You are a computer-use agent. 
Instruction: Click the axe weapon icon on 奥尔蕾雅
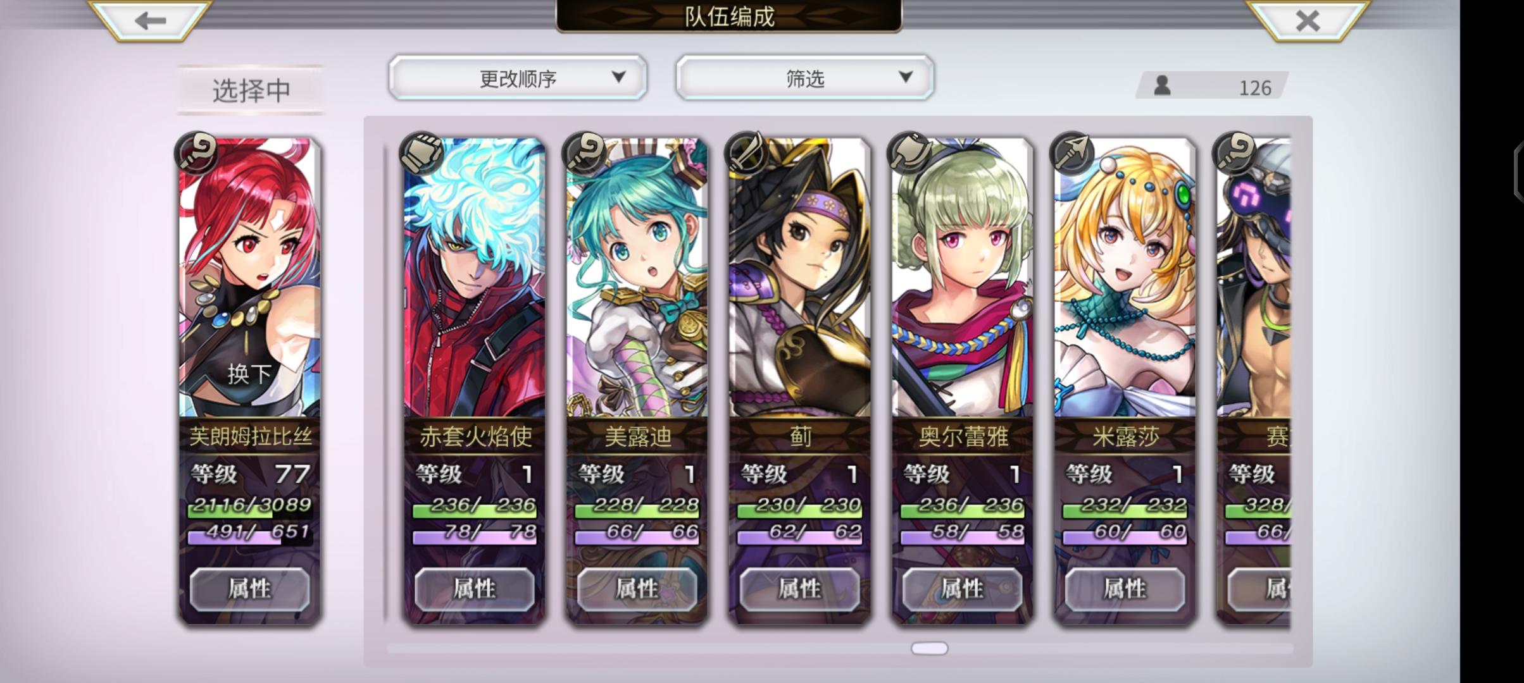click(909, 152)
